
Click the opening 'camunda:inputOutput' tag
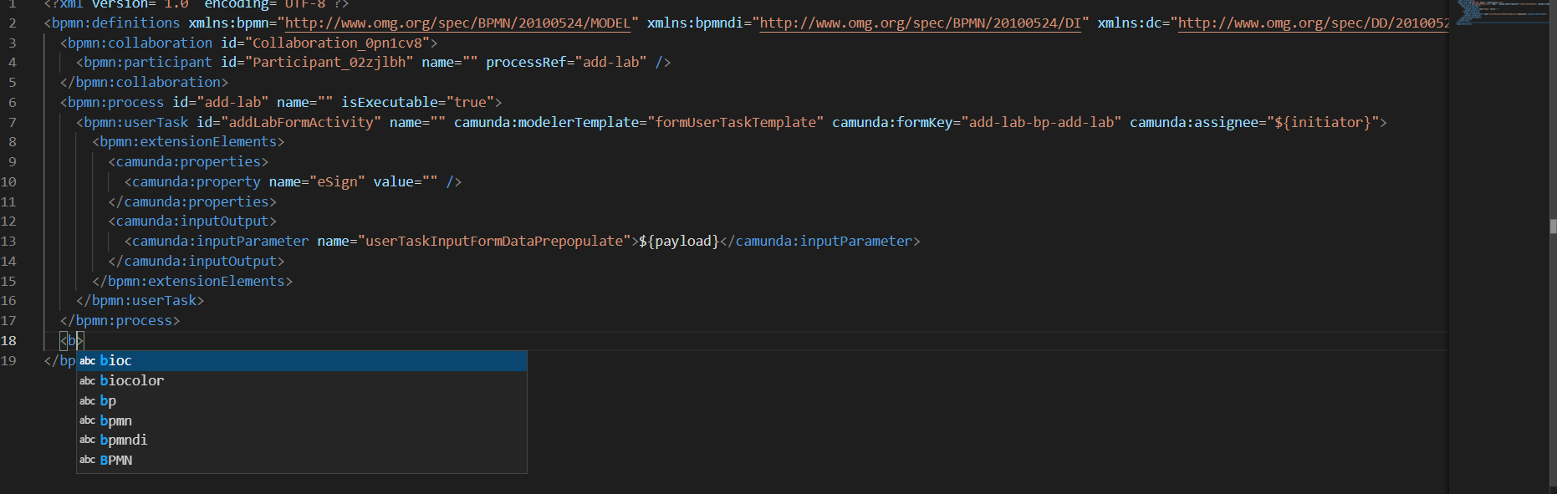[192, 221]
